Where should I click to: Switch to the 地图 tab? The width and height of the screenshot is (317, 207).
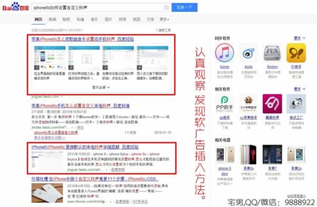[136, 19]
